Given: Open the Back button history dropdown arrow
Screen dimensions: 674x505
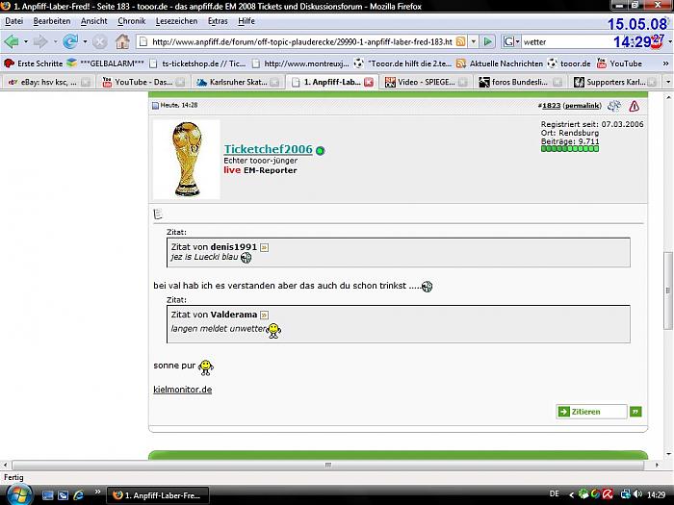Looking at the screenshot, I should [x=27, y=41].
